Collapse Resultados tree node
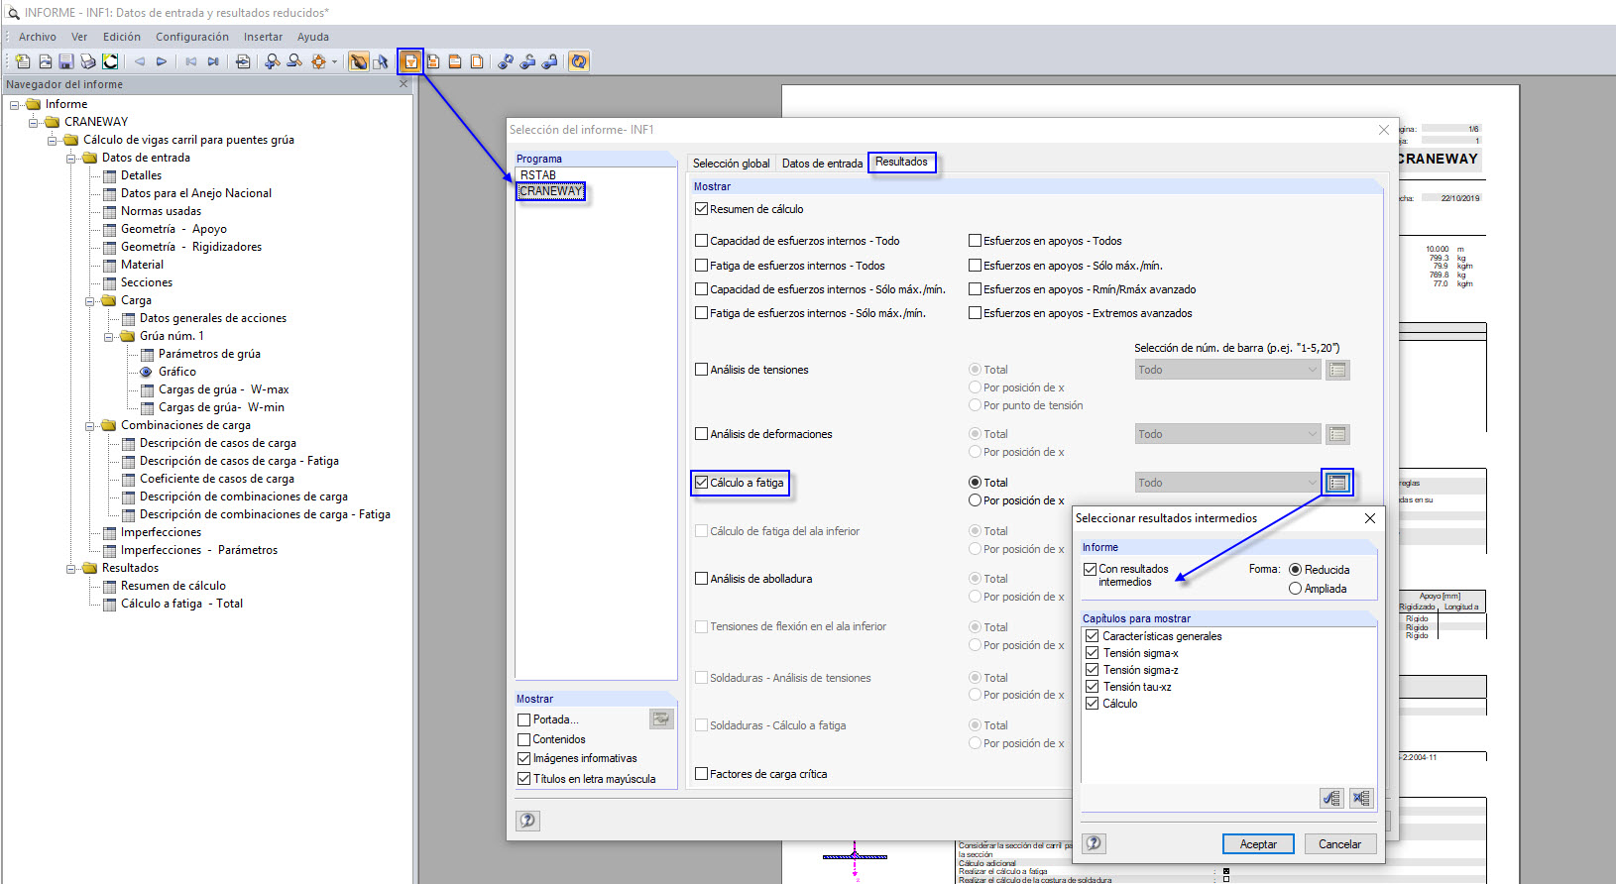This screenshot has width=1616, height=884. [71, 568]
